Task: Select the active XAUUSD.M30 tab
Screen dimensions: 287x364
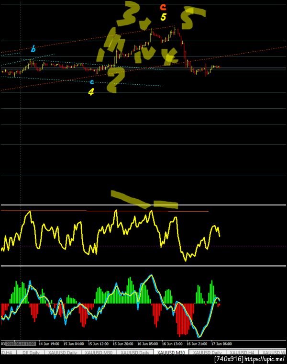Action: point(171,353)
